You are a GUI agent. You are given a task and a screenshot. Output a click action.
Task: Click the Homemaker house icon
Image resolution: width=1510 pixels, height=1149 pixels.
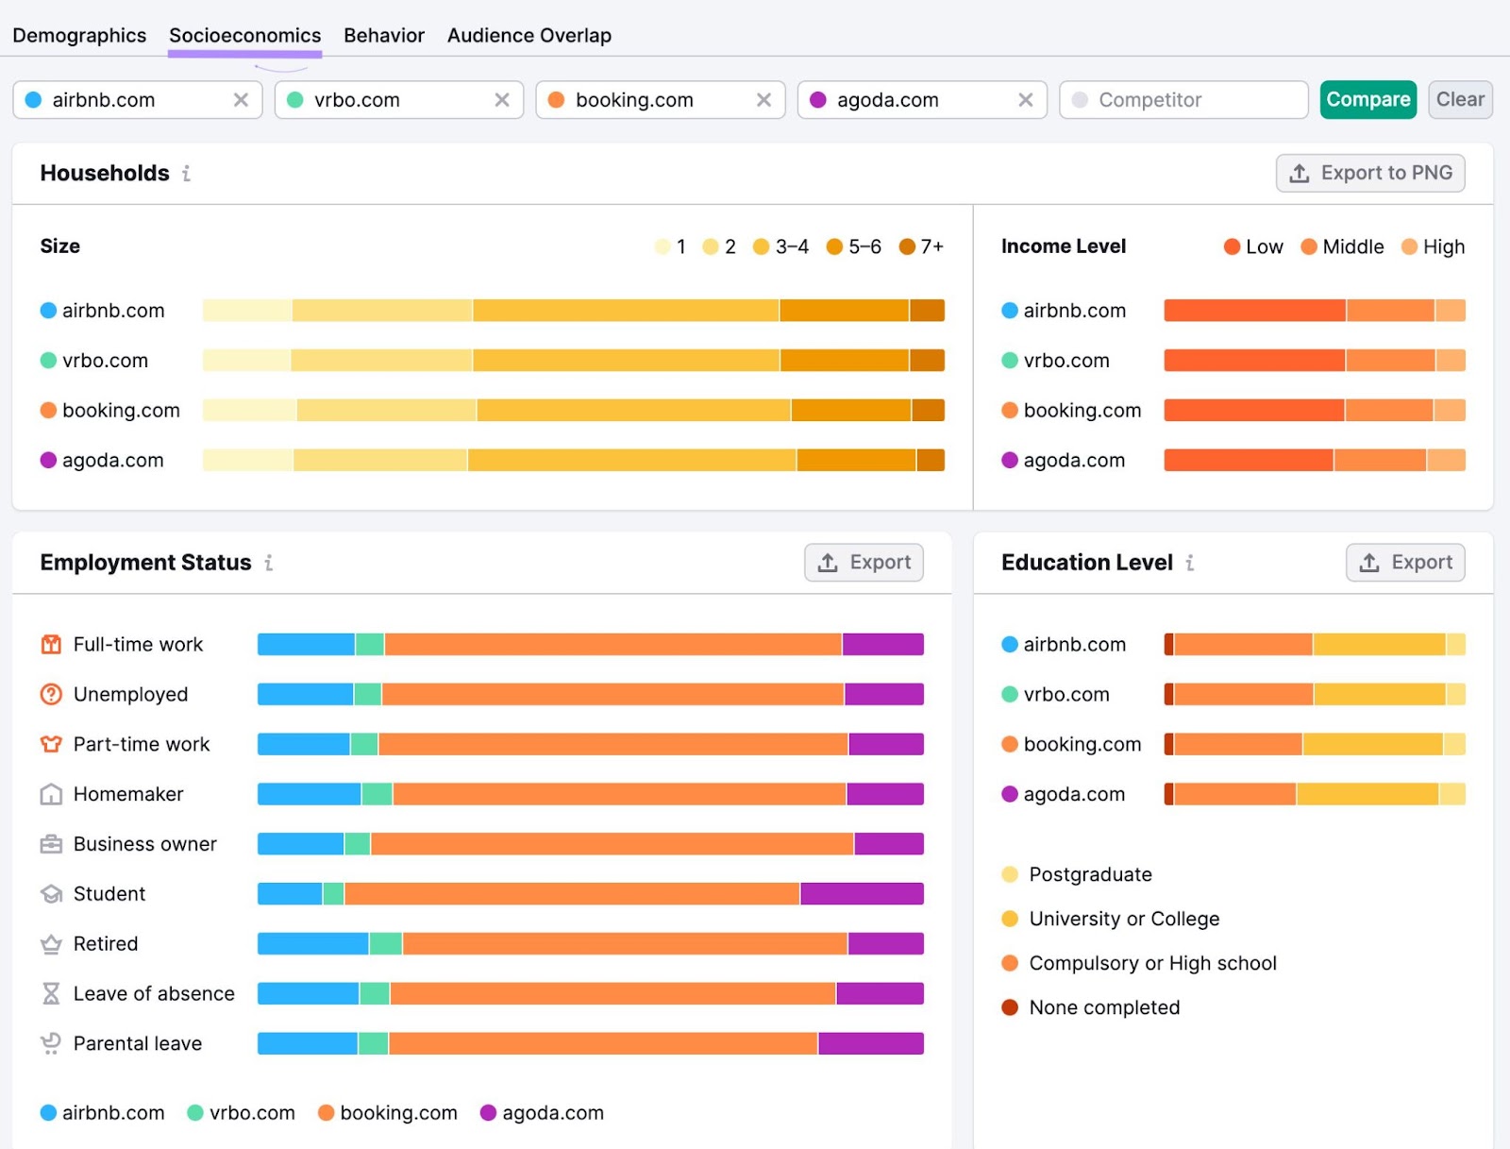pyautogui.click(x=49, y=793)
